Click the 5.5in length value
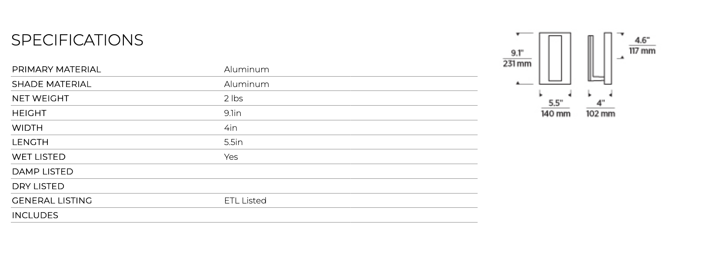Viewport: 714px width, 255px height. point(233,142)
